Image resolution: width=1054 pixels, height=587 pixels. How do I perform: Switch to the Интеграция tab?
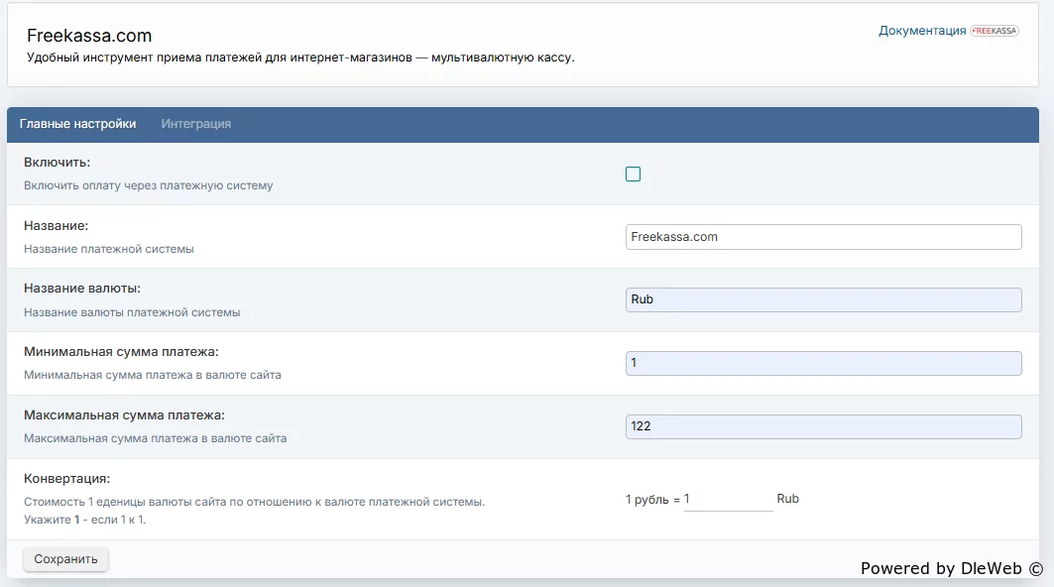(195, 124)
